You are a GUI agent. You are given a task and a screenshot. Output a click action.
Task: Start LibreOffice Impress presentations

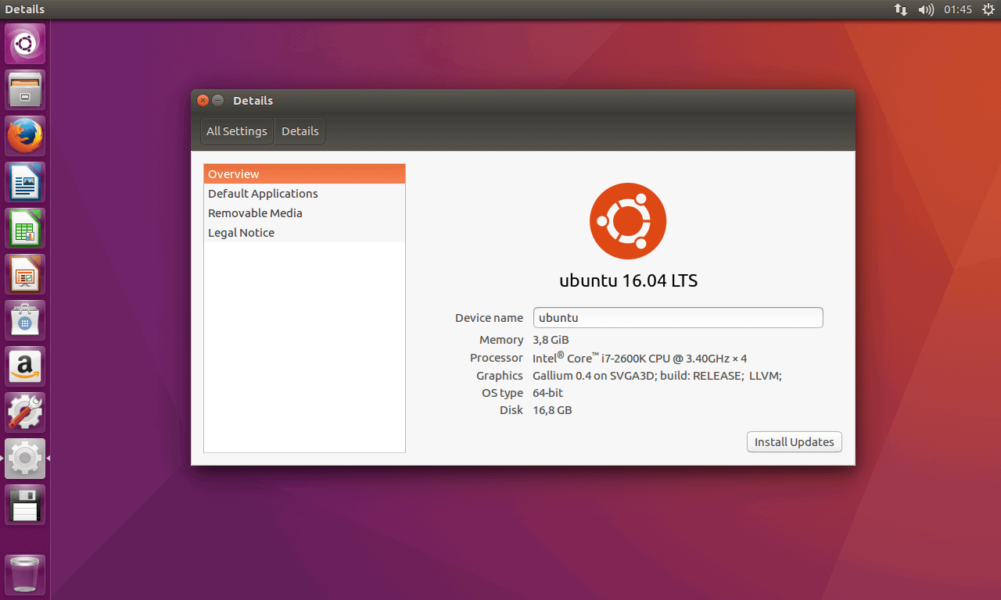25,273
